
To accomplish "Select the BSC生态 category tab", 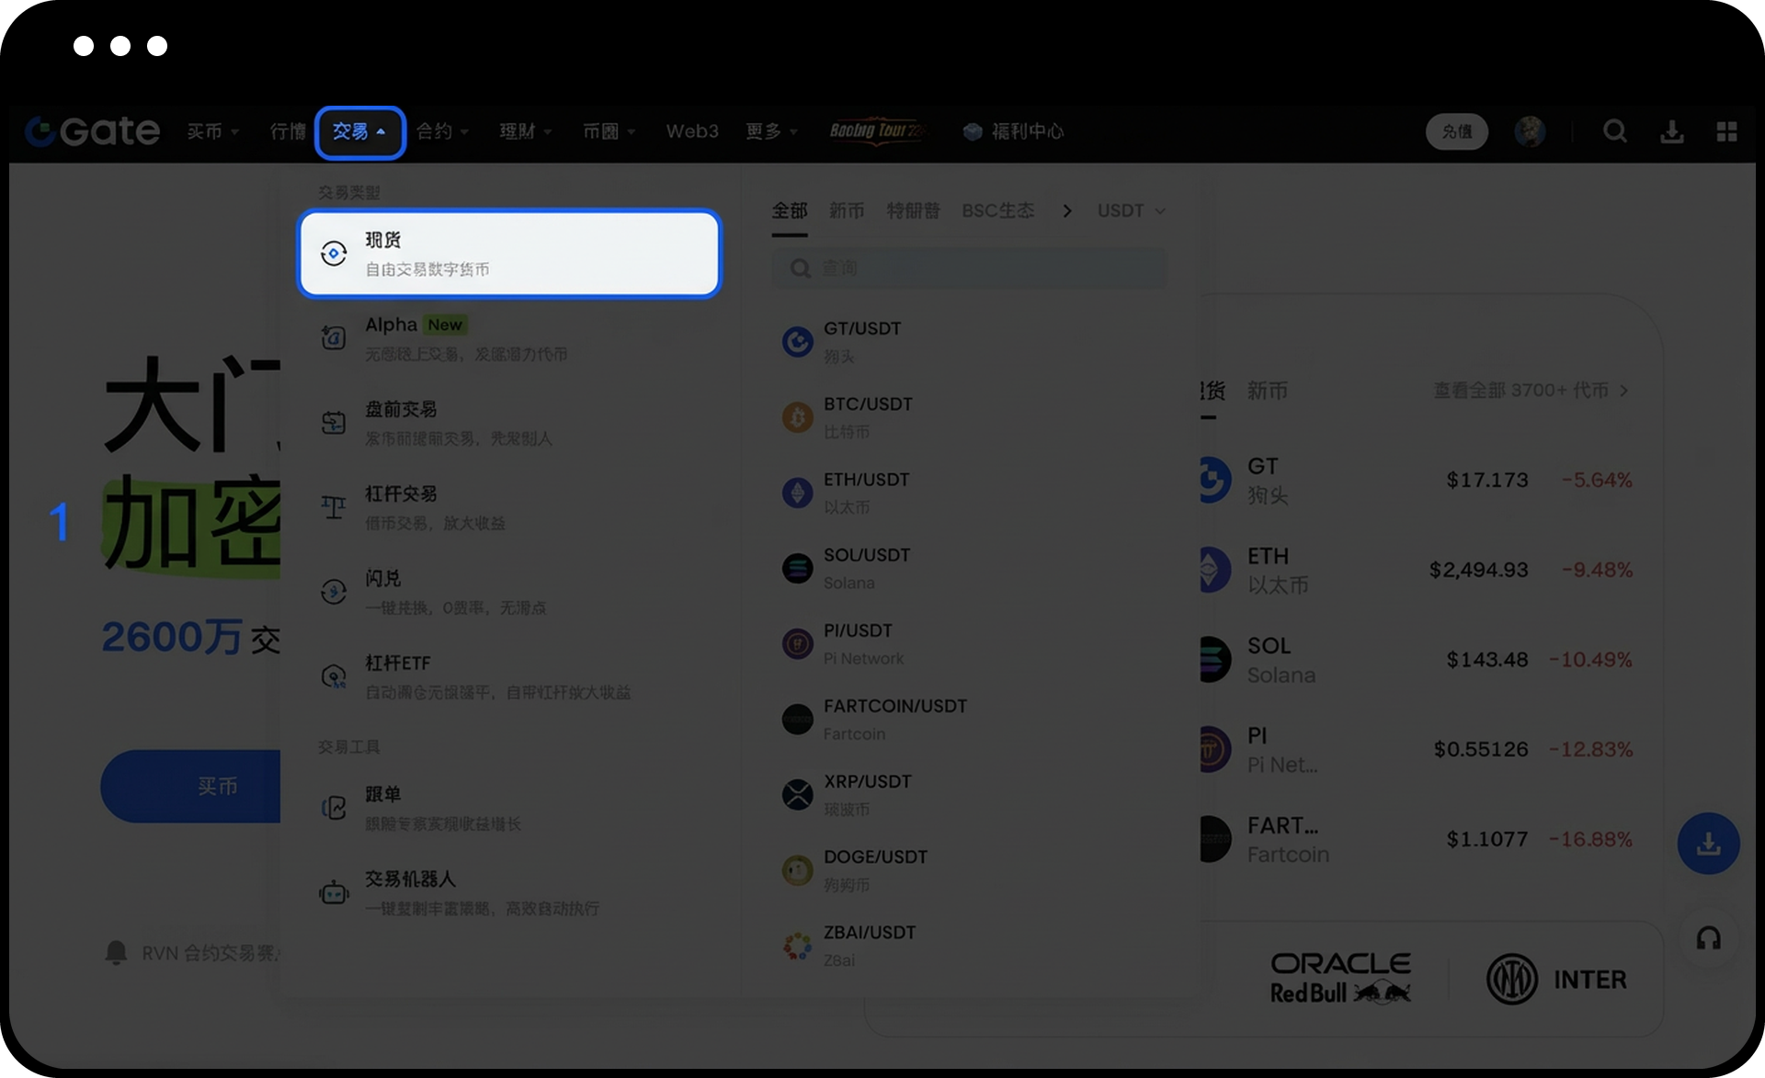I will pos(997,210).
